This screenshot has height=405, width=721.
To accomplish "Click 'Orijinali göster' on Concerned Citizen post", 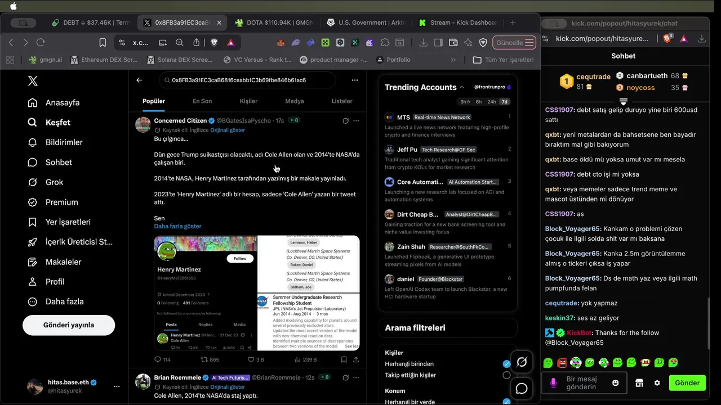I will [x=228, y=130].
